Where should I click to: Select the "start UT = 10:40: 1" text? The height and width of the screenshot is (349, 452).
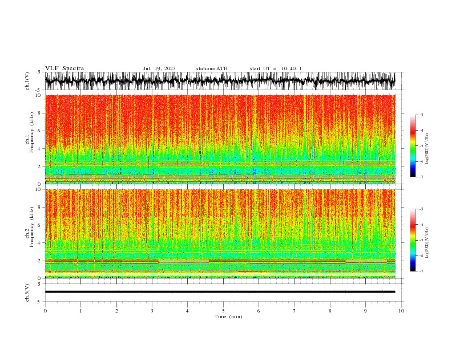tap(276, 68)
